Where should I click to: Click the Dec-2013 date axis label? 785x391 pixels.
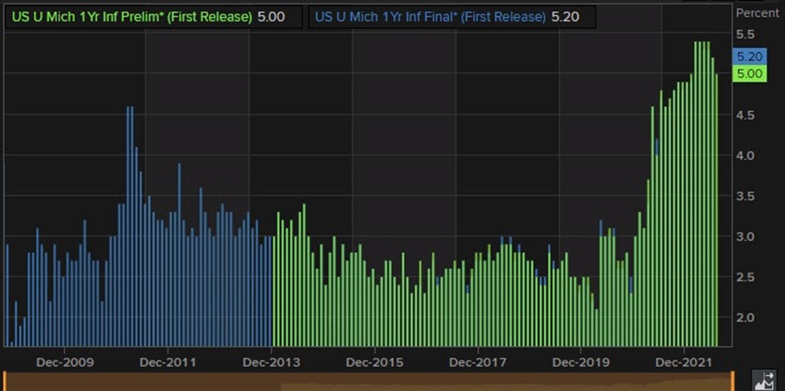coord(272,363)
